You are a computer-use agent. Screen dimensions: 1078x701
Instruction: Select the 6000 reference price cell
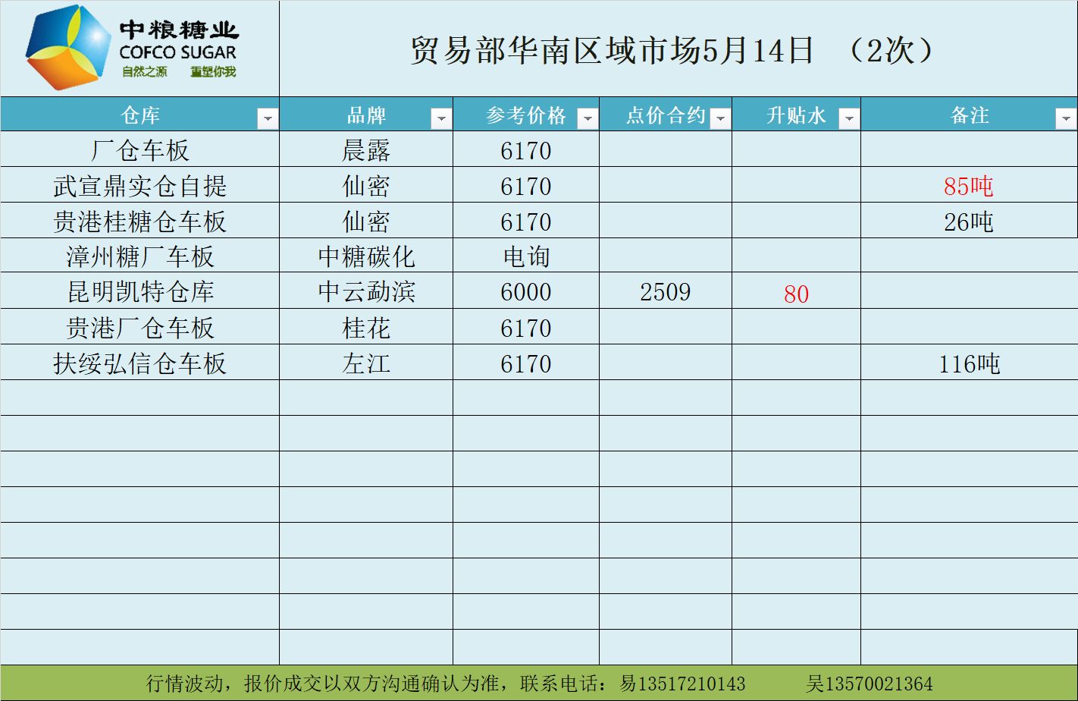coord(526,292)
